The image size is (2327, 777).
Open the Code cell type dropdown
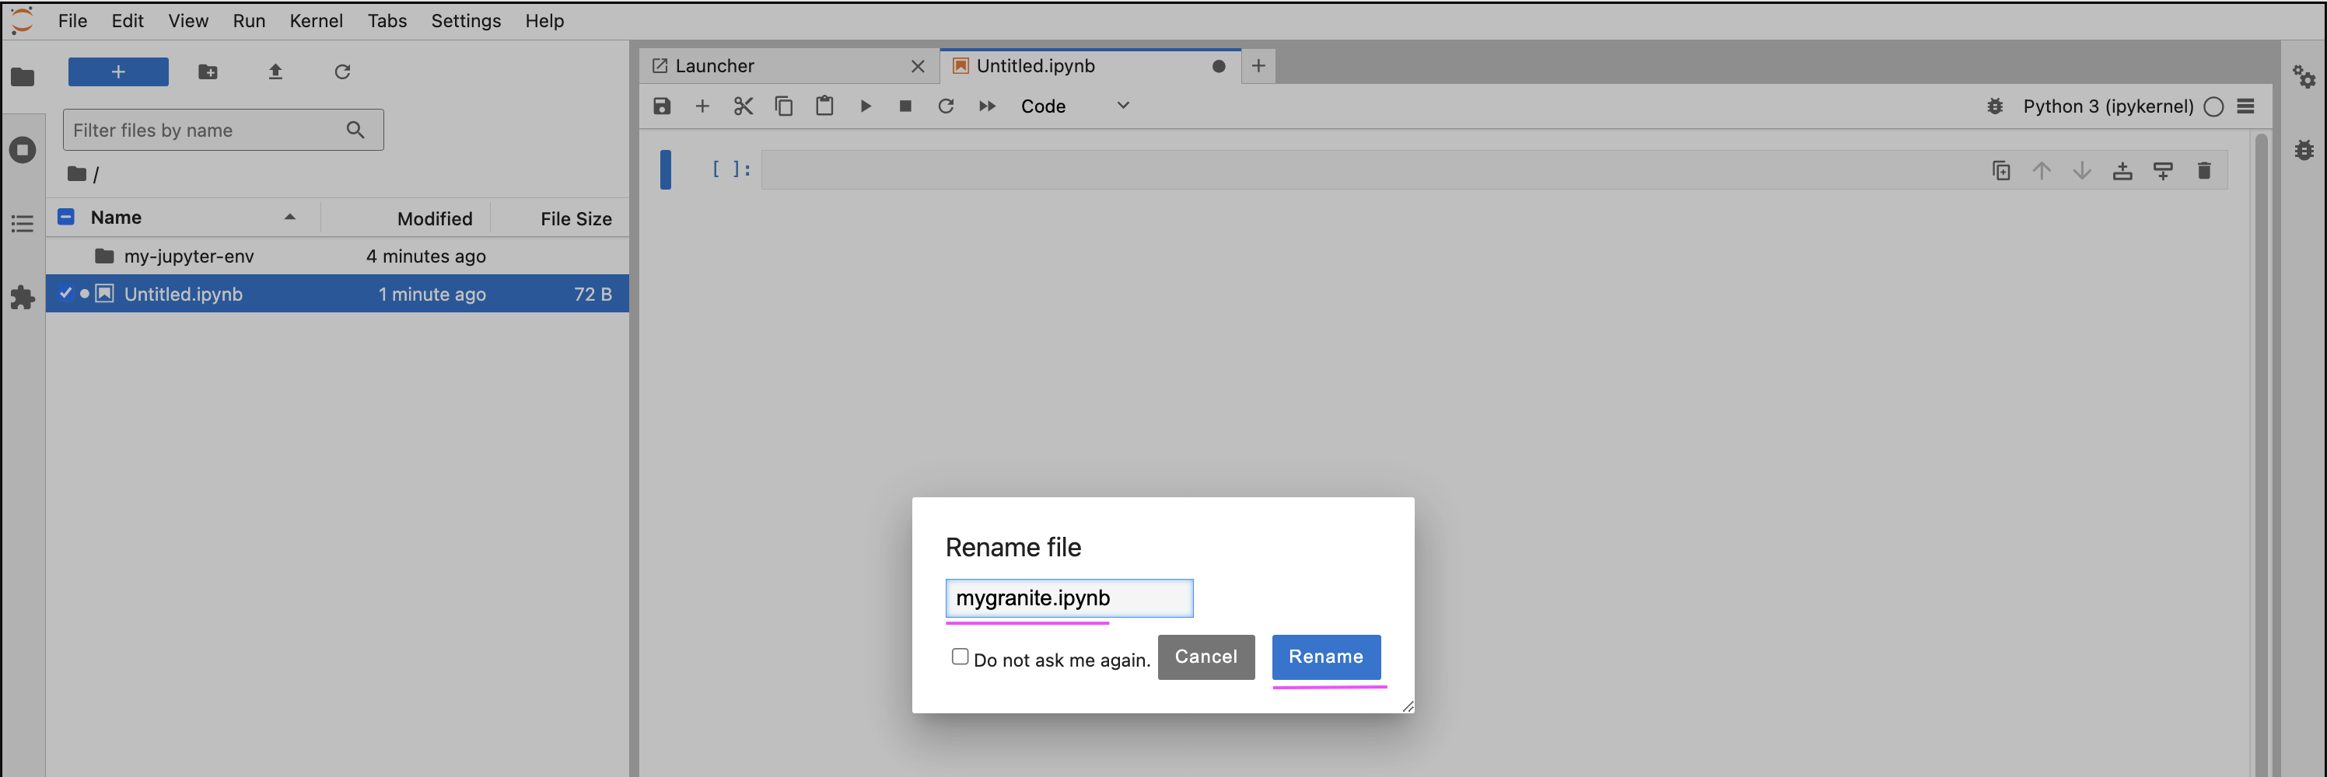point(1074,106)
